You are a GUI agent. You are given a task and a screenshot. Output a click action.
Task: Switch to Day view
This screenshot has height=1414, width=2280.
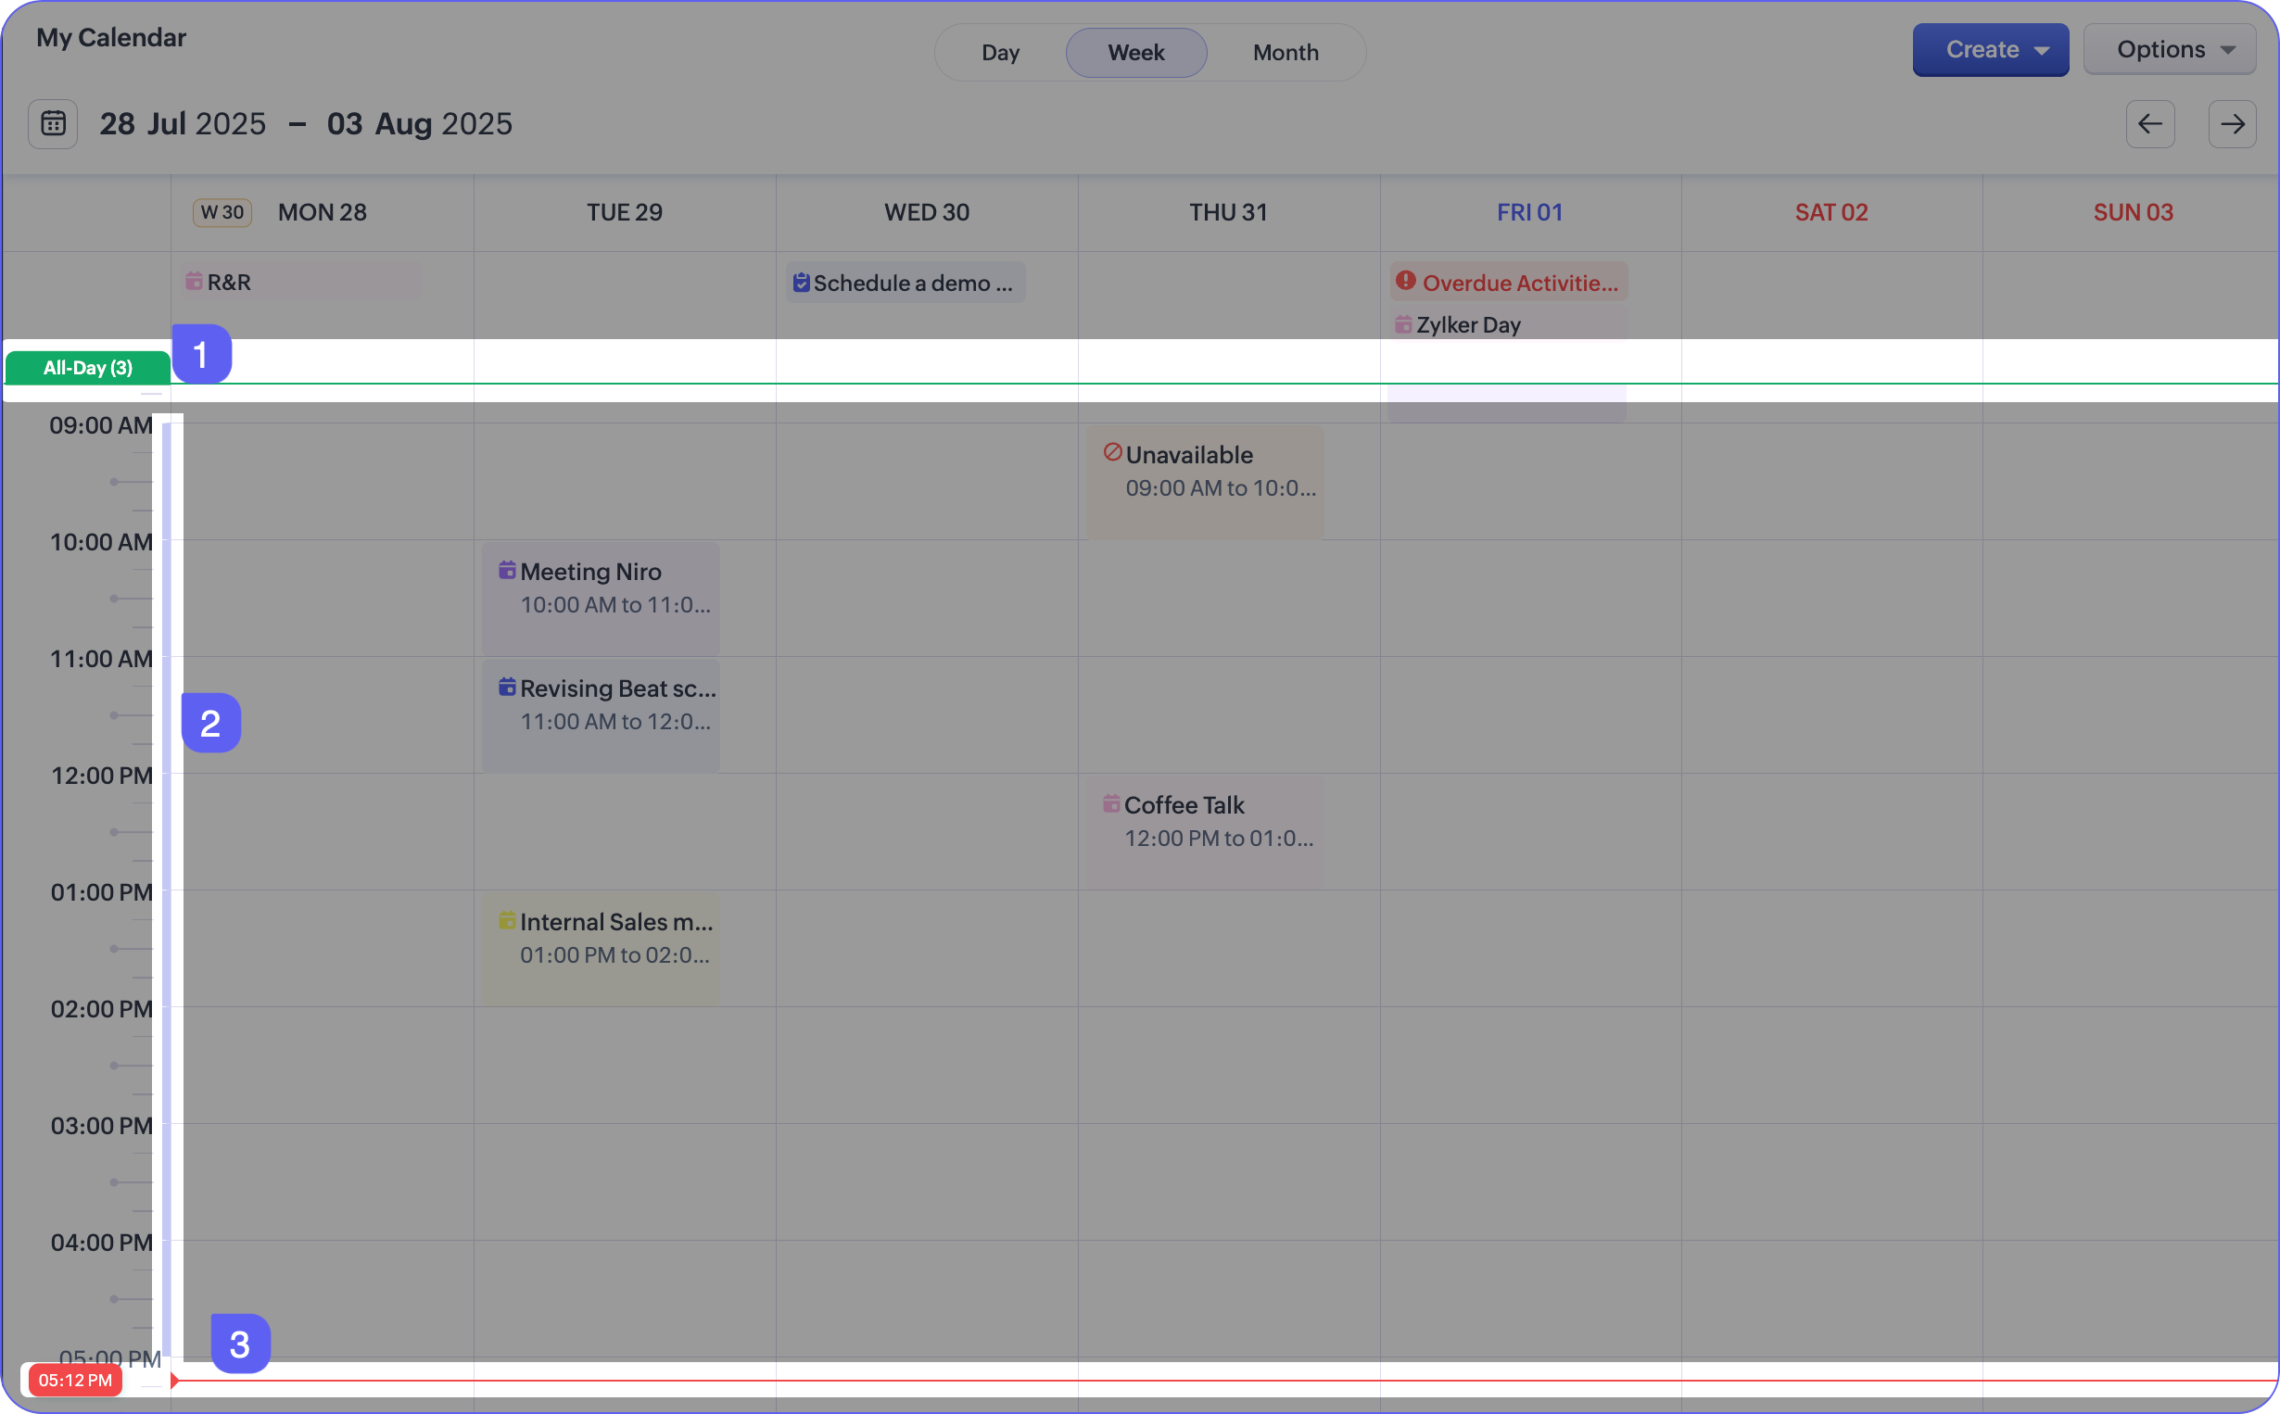(x=1000, y=53)
